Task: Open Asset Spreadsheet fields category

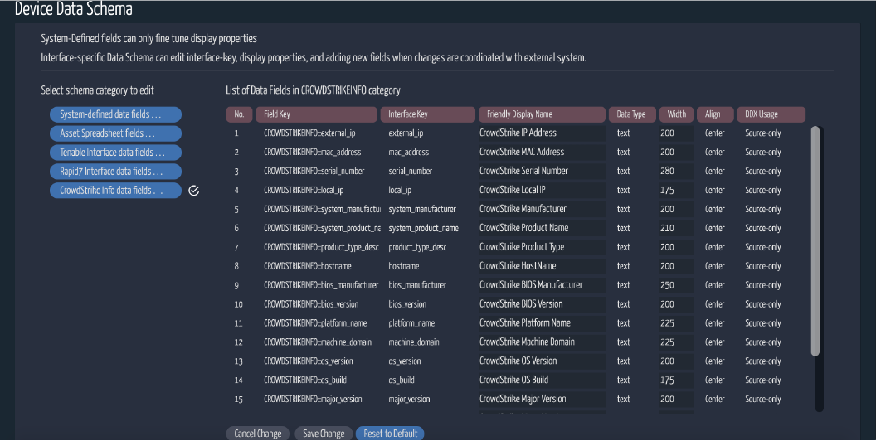Action: 115,133
